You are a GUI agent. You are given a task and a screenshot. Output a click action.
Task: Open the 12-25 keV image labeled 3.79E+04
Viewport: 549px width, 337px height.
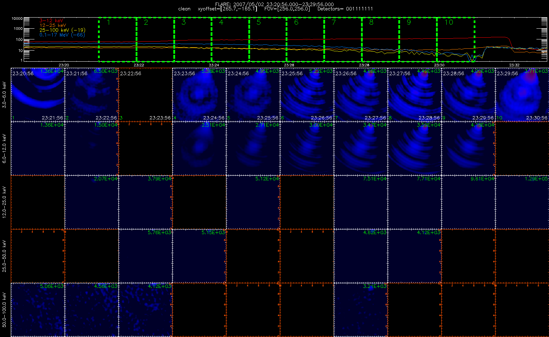click(146, 202)
